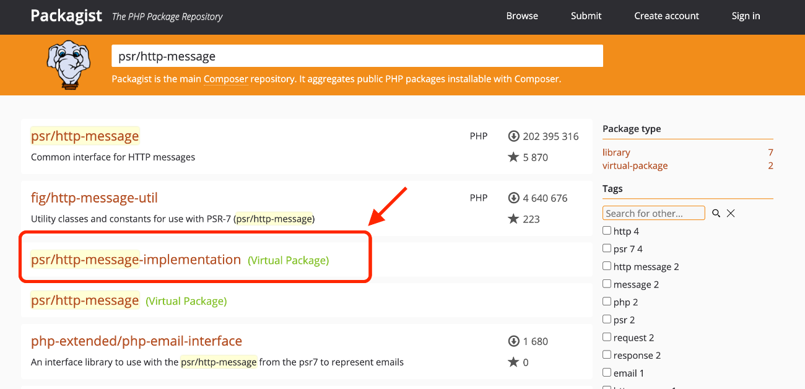Click download count icon for psr/http-message
The width and height of the screenshot is (805, 389).
tap(513, 136)
